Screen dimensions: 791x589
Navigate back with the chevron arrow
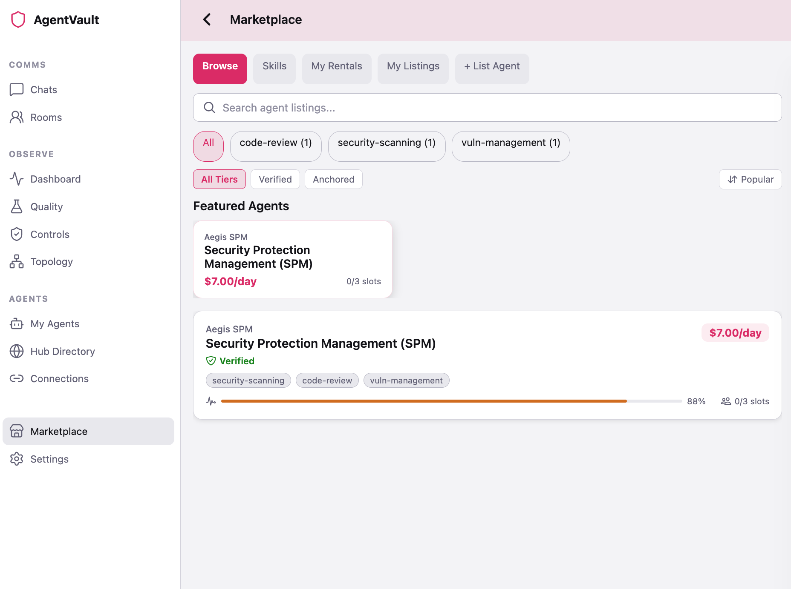(x=208, y=20)
